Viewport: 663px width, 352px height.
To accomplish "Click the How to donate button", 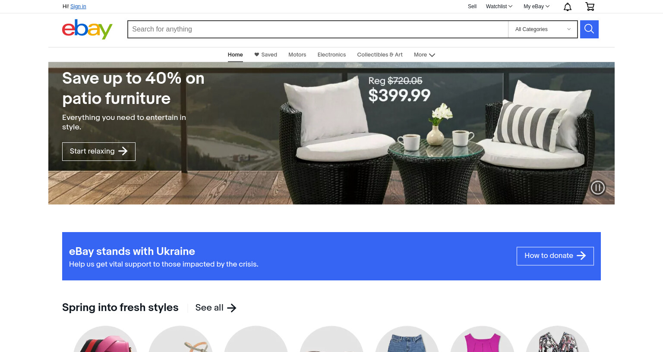I will [555, 256].
